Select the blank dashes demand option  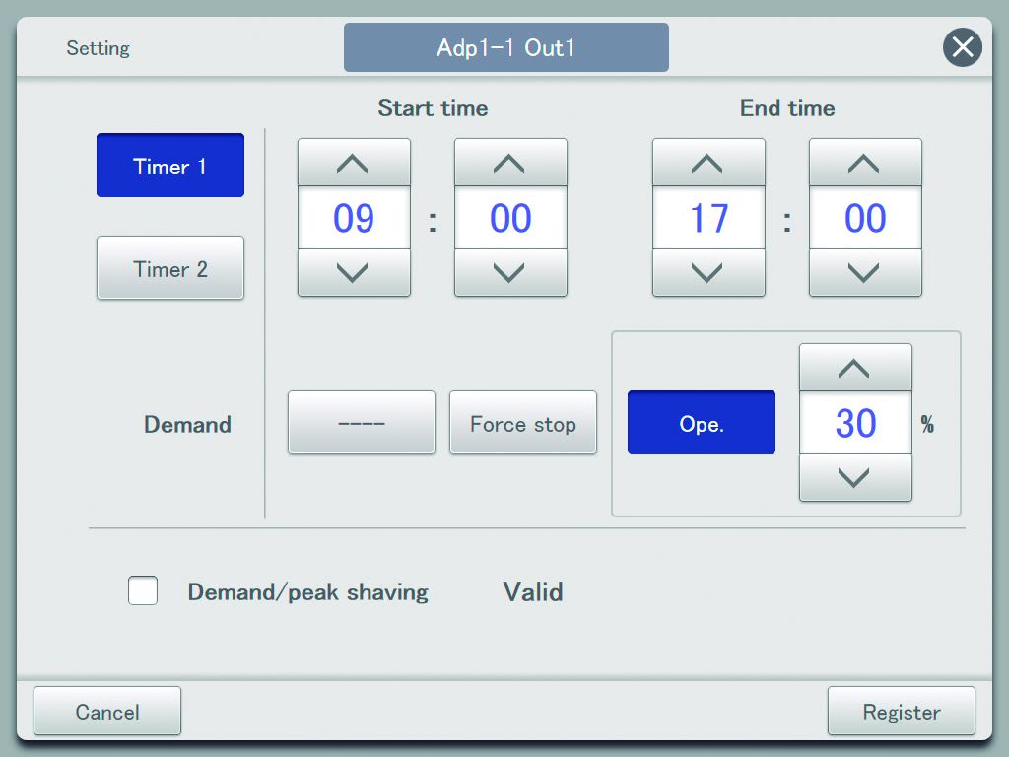(x=362, y=423)
